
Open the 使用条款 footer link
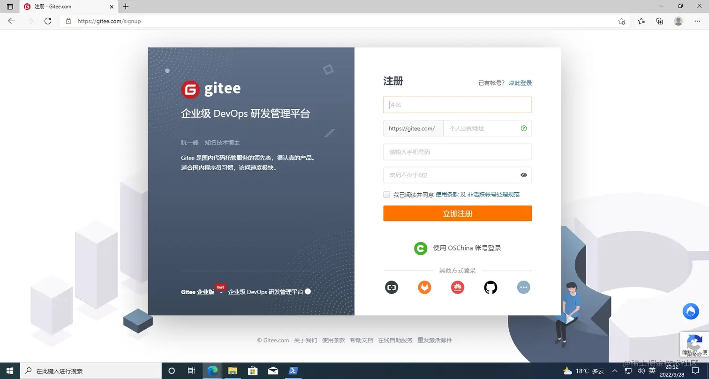coord(333,341)
